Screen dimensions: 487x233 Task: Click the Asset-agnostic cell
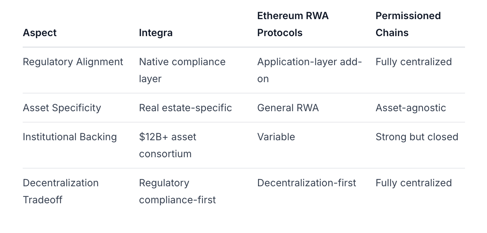point(410,108)
